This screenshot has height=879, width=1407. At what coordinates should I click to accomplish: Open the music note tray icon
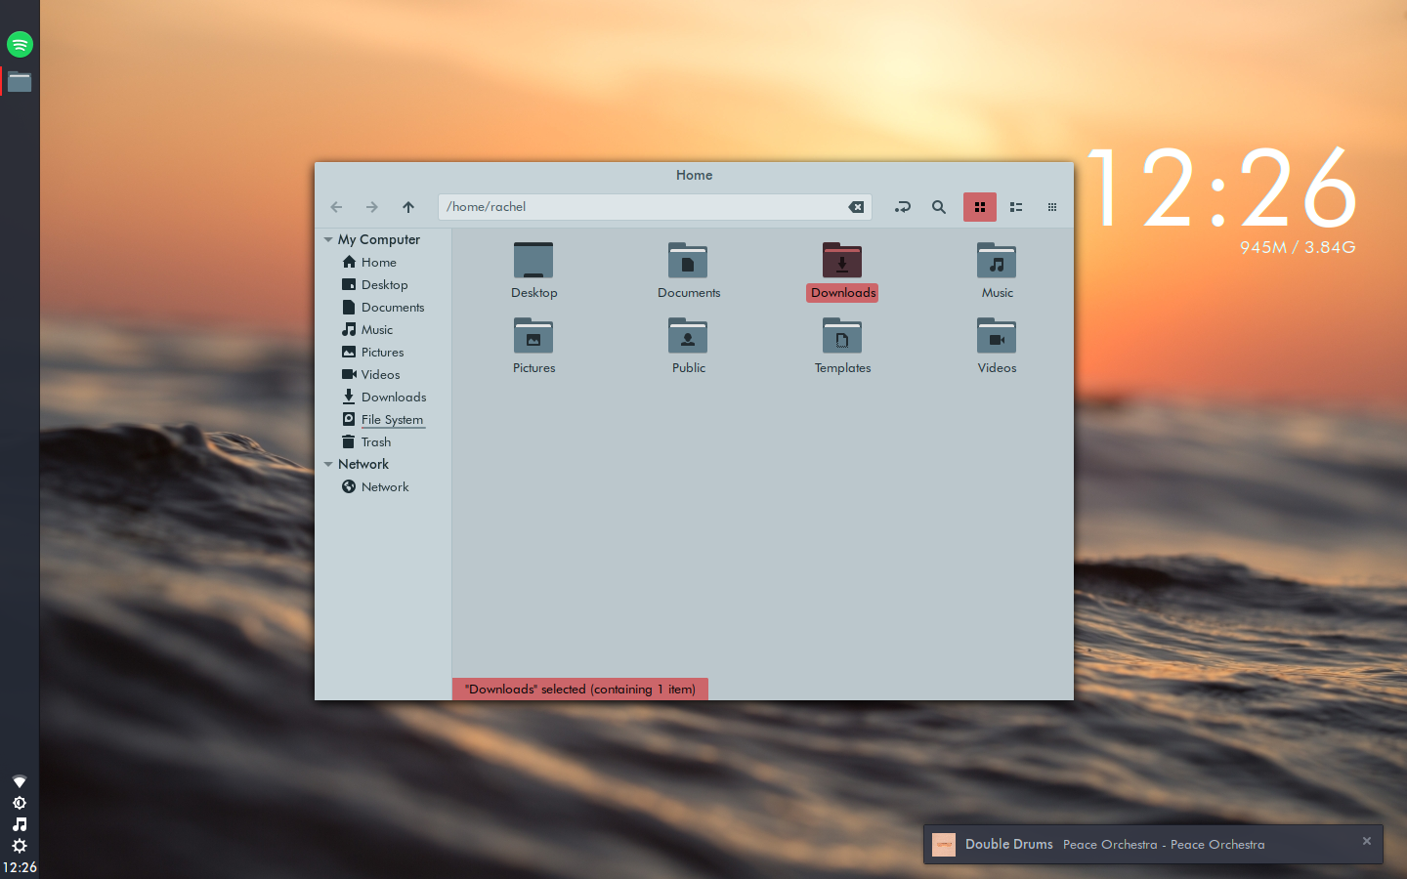coord(20,824)
